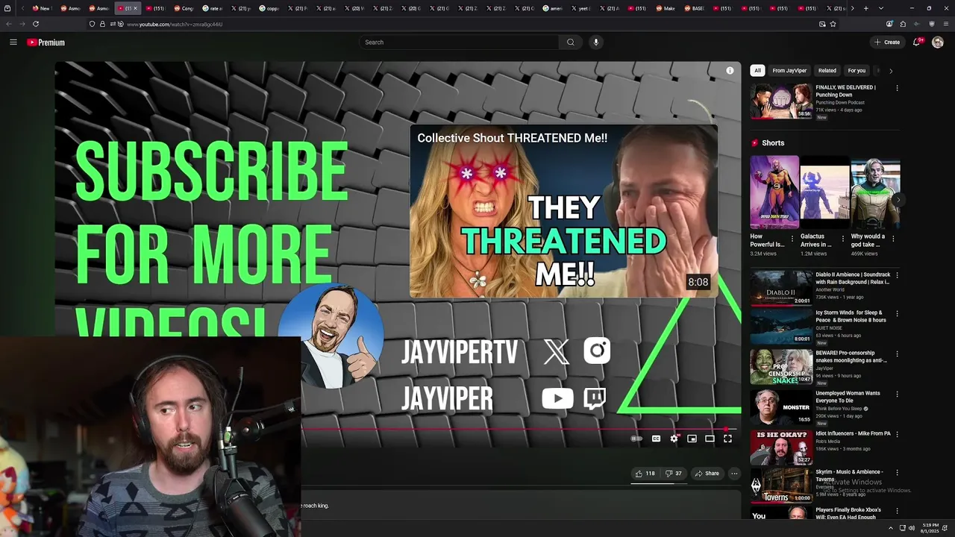
Task: Like the video with 118 likes
Action: pyautogui.click(x=645, y=474)
